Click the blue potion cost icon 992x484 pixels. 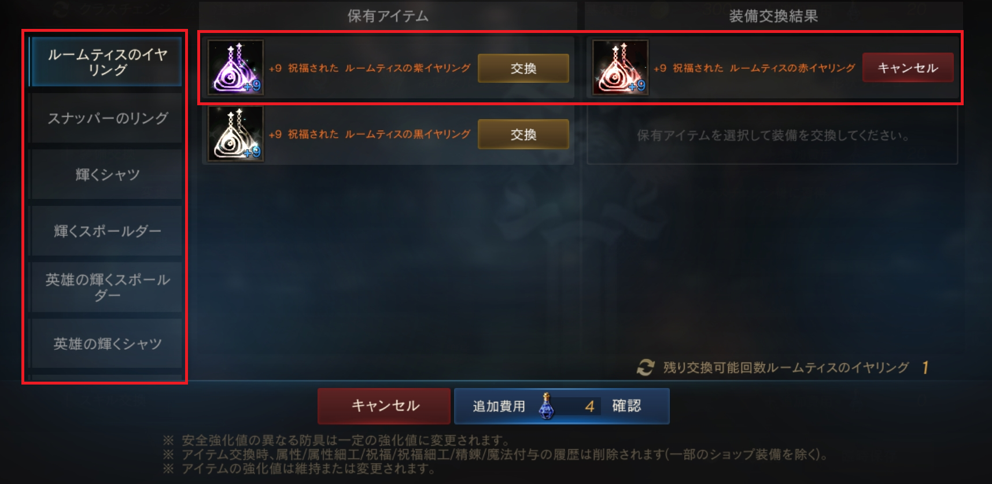[x=546, y=406]
